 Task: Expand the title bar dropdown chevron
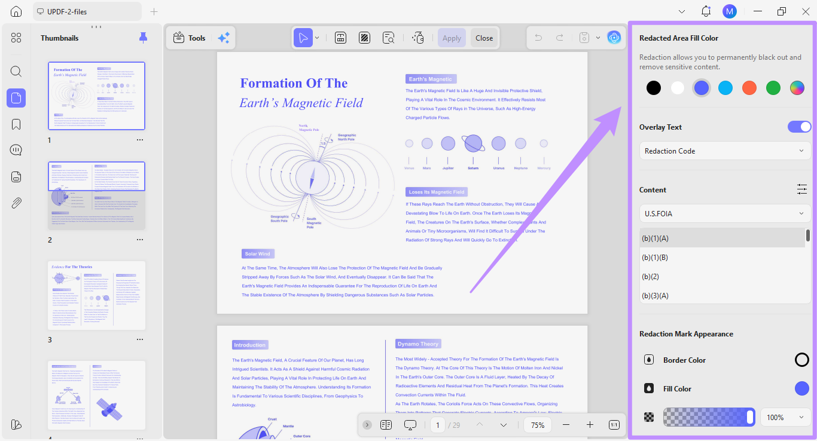[682, 11]
